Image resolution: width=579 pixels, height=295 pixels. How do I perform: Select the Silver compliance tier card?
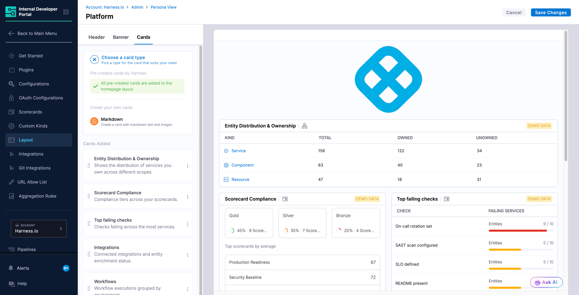click(302, 223)
